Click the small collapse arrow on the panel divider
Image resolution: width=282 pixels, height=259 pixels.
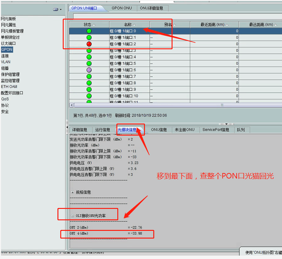tap(226, 124)
